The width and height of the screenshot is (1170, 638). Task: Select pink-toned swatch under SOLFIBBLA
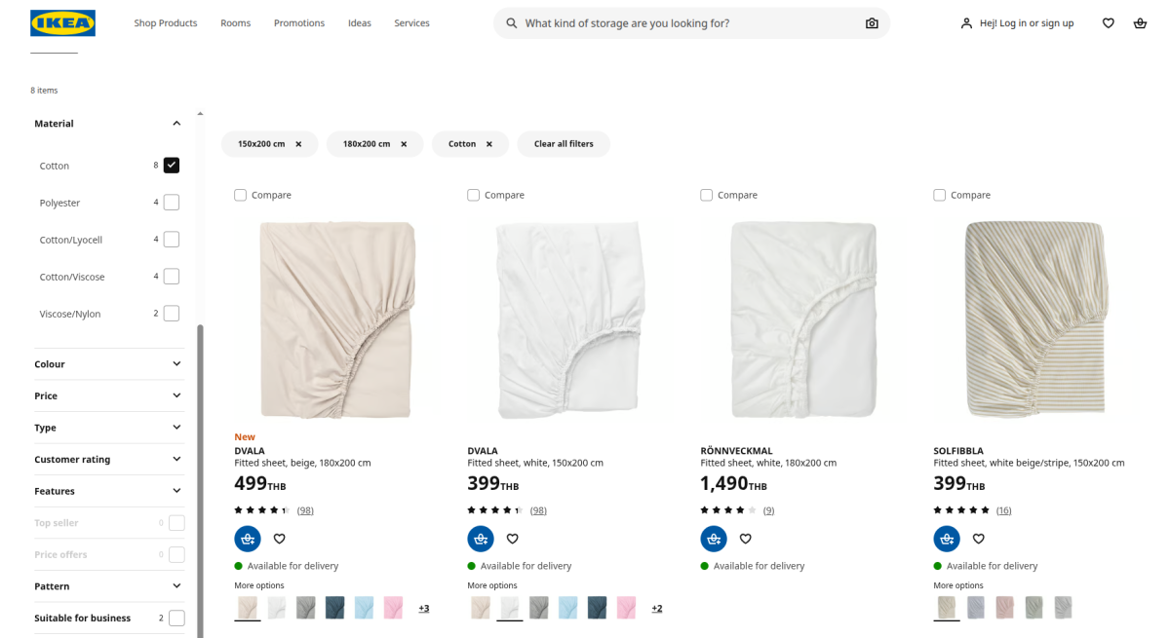click(x=1004, y=608)
